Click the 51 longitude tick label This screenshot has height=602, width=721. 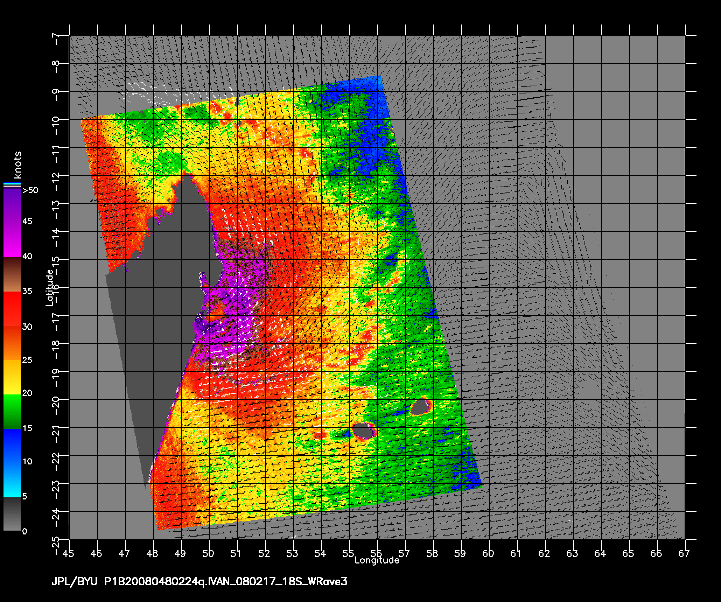[236, 553]
